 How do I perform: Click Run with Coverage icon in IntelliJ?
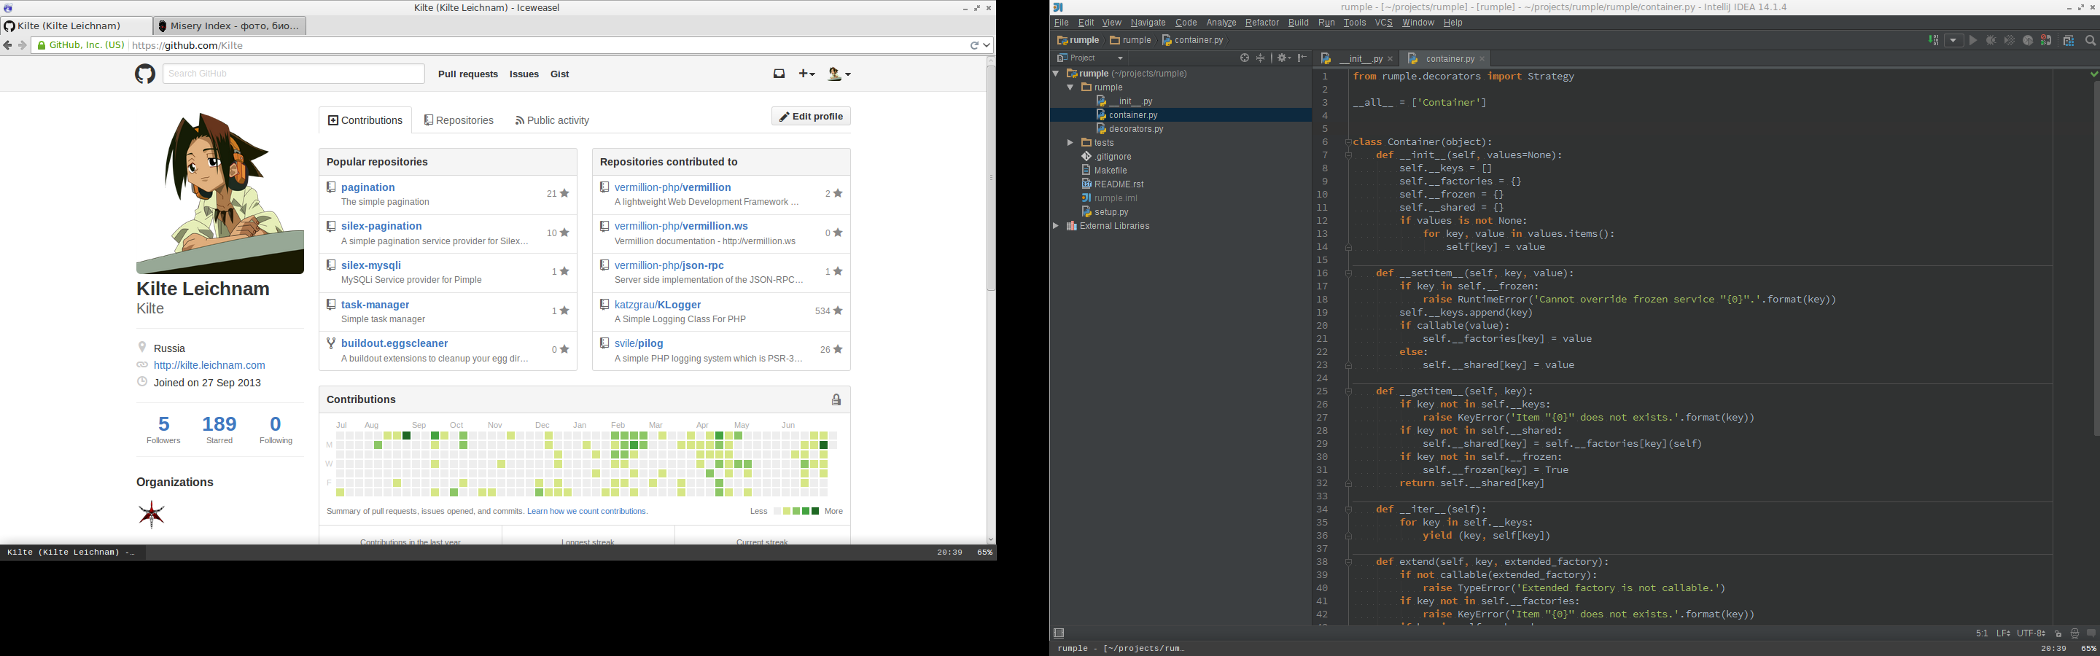pyautogui.click(x=2010, y=40)
